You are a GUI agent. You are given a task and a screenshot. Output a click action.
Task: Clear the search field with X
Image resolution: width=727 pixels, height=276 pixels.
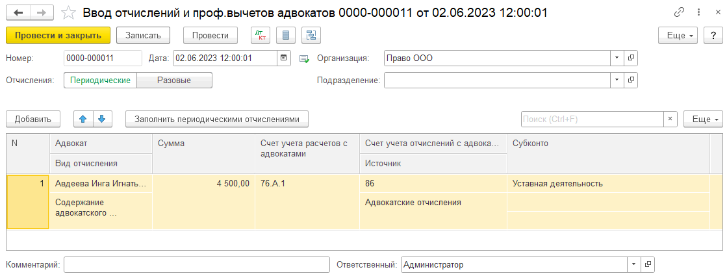671,119
